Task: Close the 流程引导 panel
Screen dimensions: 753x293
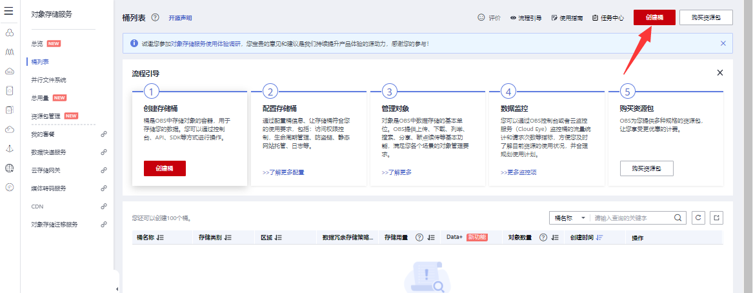Action: pyautogui.click(x=720, y=73)
